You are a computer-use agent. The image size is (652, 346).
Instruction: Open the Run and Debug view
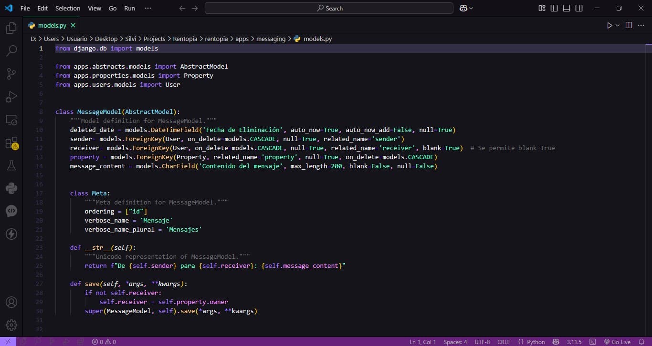pyautogui.click(x=11, y=97)
